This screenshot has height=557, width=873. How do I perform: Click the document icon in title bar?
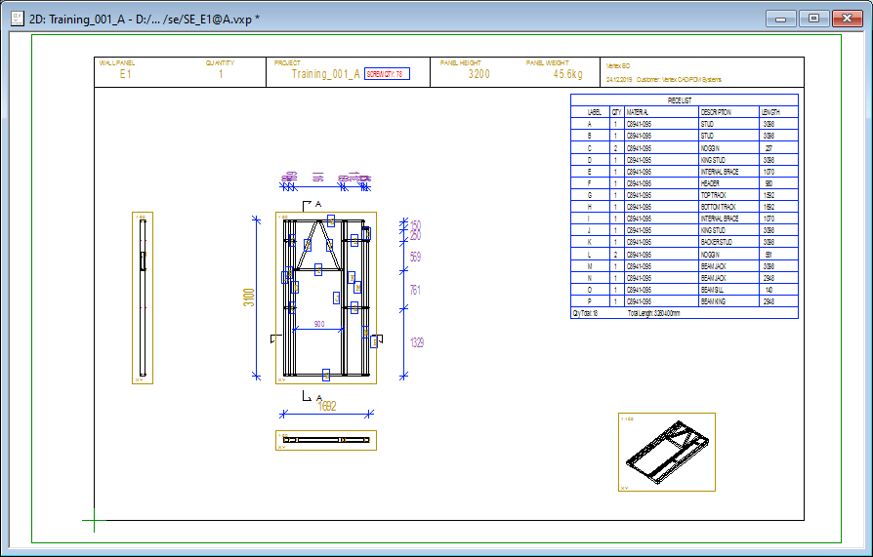point(16,18)
